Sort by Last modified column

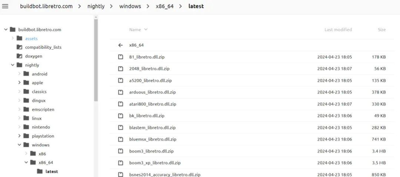[x=338, y=30]
